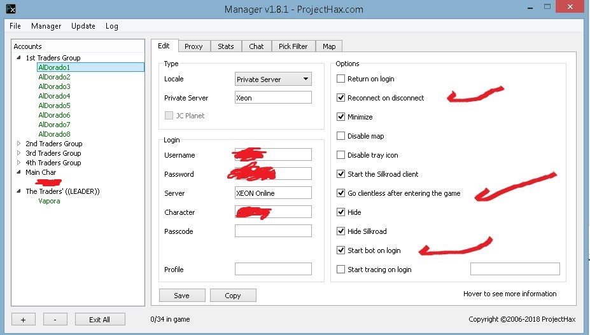Viewport: 590px width, 335px height.
Task: Click the plus button to add an account
Action: pos(24,319)
